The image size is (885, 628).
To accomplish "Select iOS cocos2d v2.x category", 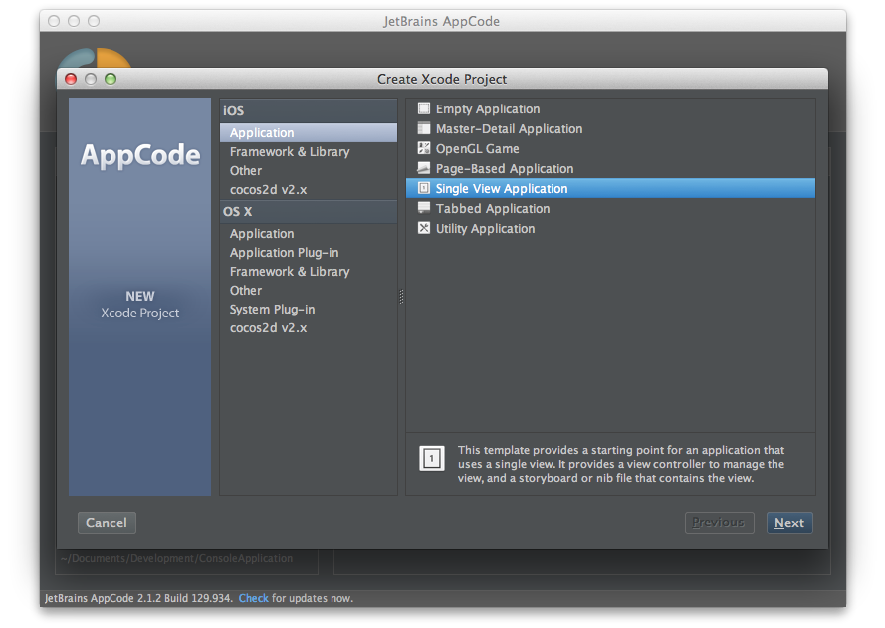I will click(268, 189).
